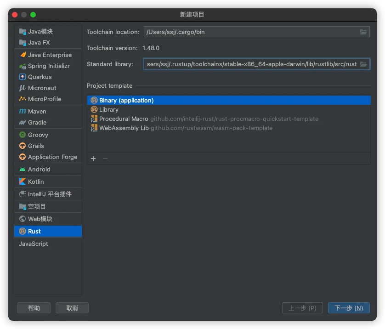This screenshot has width=385, height=329.
Task: Select the Gradle elephant icon
Action: [x=23, y=123]
